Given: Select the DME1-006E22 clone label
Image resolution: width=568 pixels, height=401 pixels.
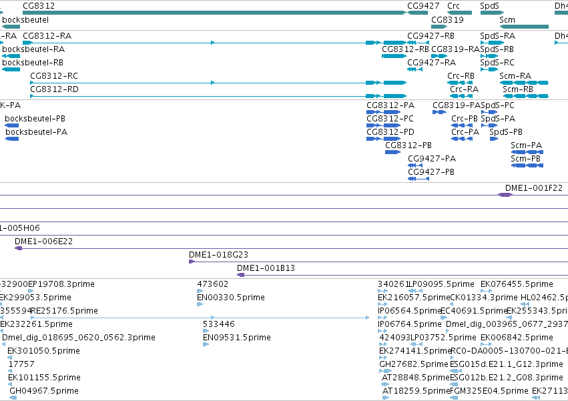Looking at the screenshot, I should pyautogui.click(x=43, y=242).
